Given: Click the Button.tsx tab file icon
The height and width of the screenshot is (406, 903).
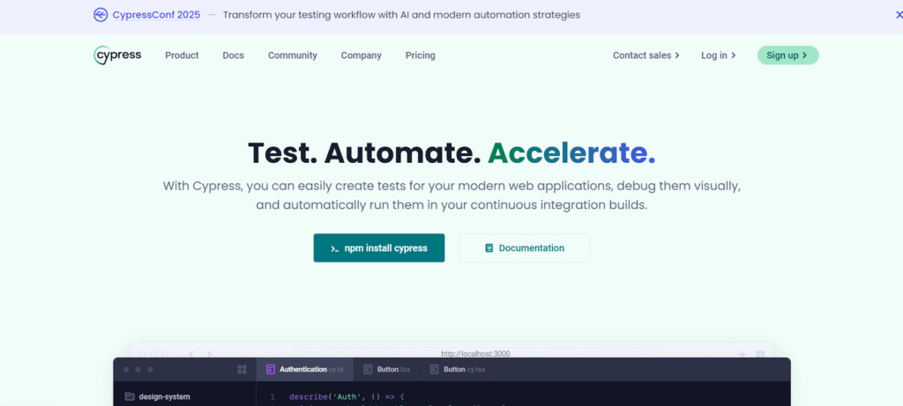Looking at the screenshot, I should tap(368, 370).
